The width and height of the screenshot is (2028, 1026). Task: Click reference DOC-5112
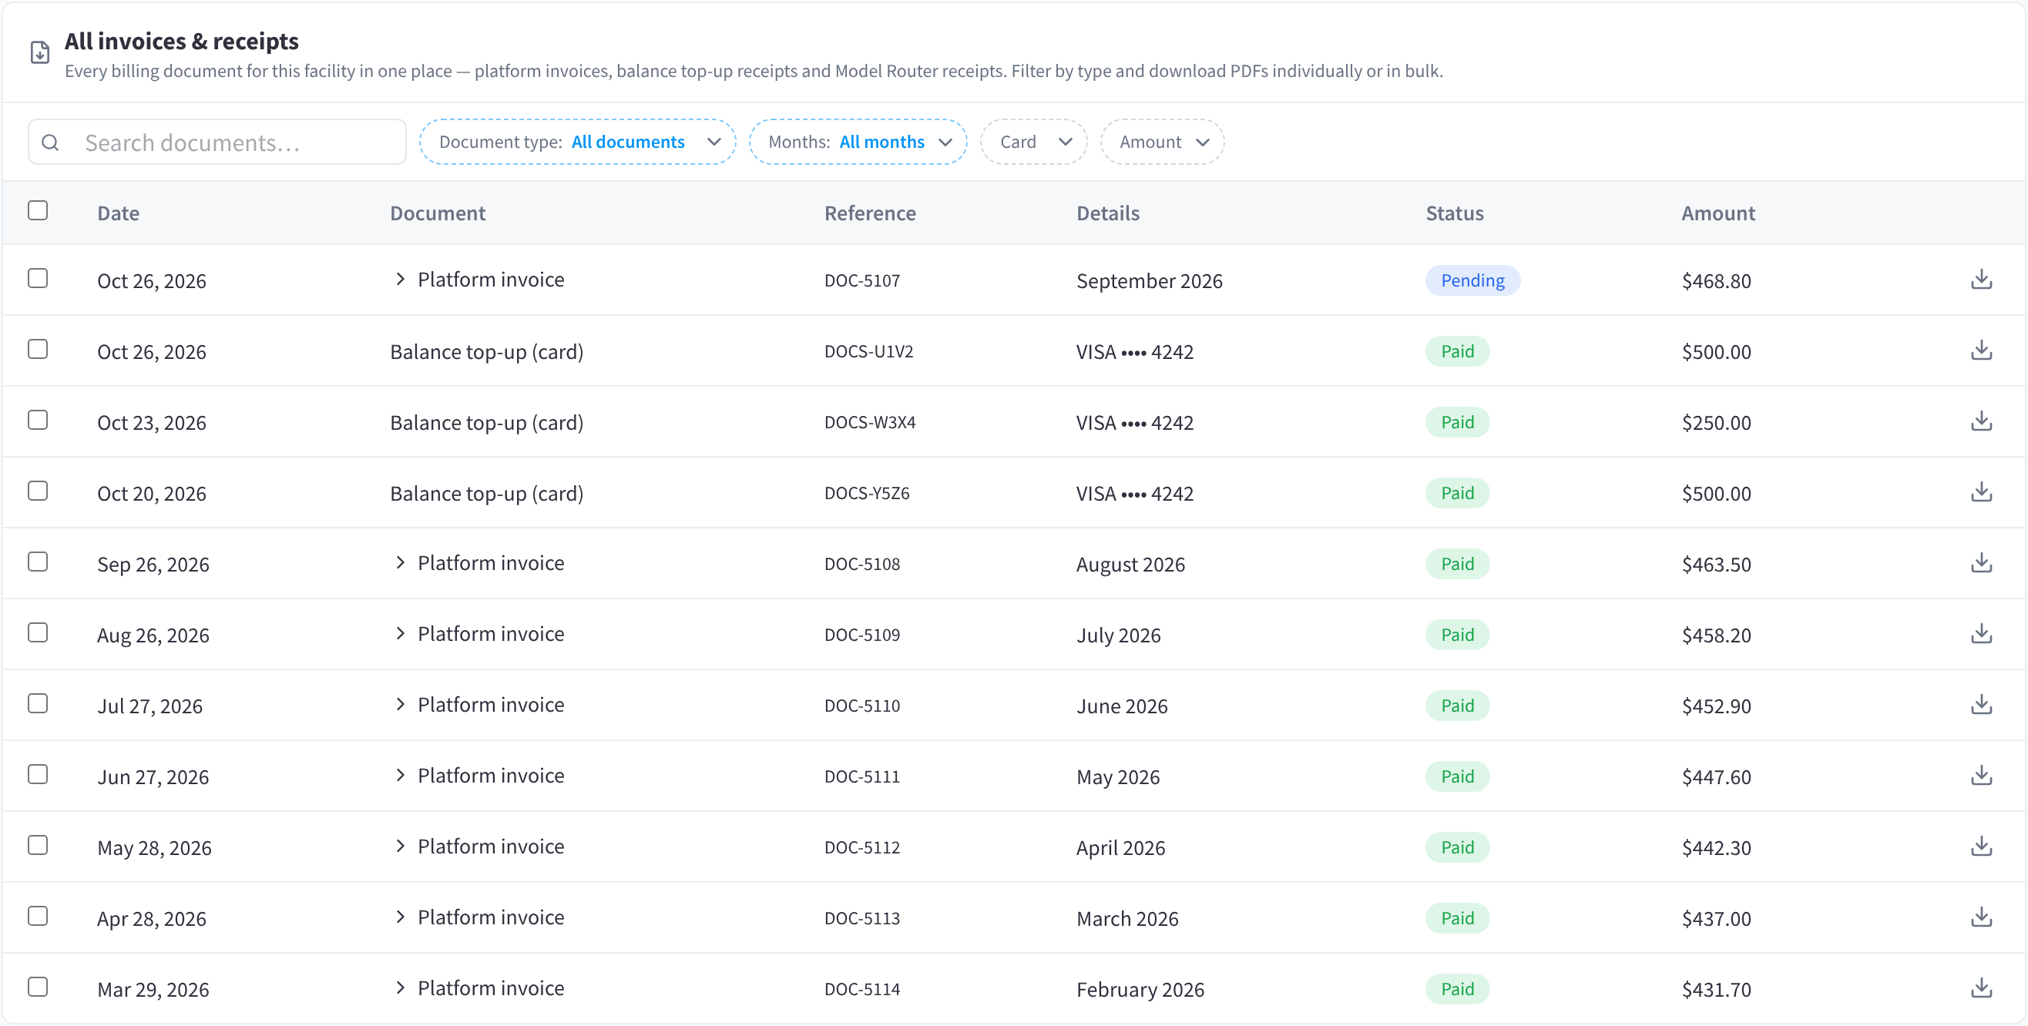tap(862, 847)
